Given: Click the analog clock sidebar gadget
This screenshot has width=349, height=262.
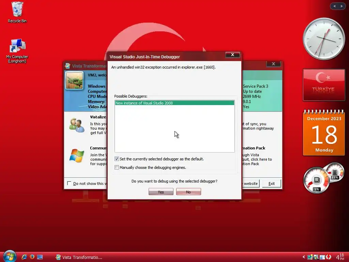Looking at the screenshot, I should [324, 39].
